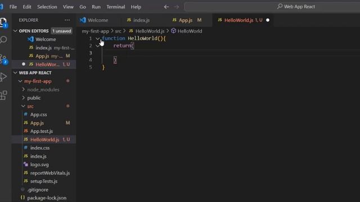The width and height of the screenshot is (360, 202).
Task: Switch to the index.js tab
Action: coord(141,20)
